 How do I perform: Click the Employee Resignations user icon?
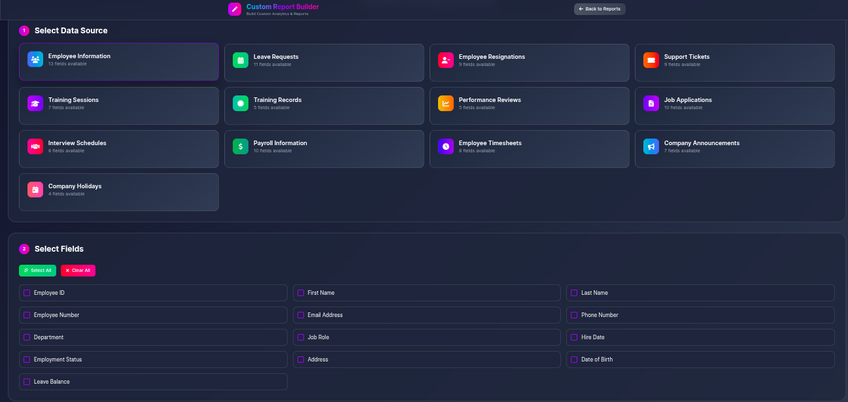446,60
